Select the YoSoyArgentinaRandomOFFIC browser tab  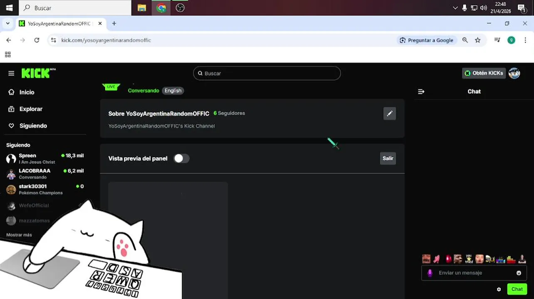click(60, 24)
